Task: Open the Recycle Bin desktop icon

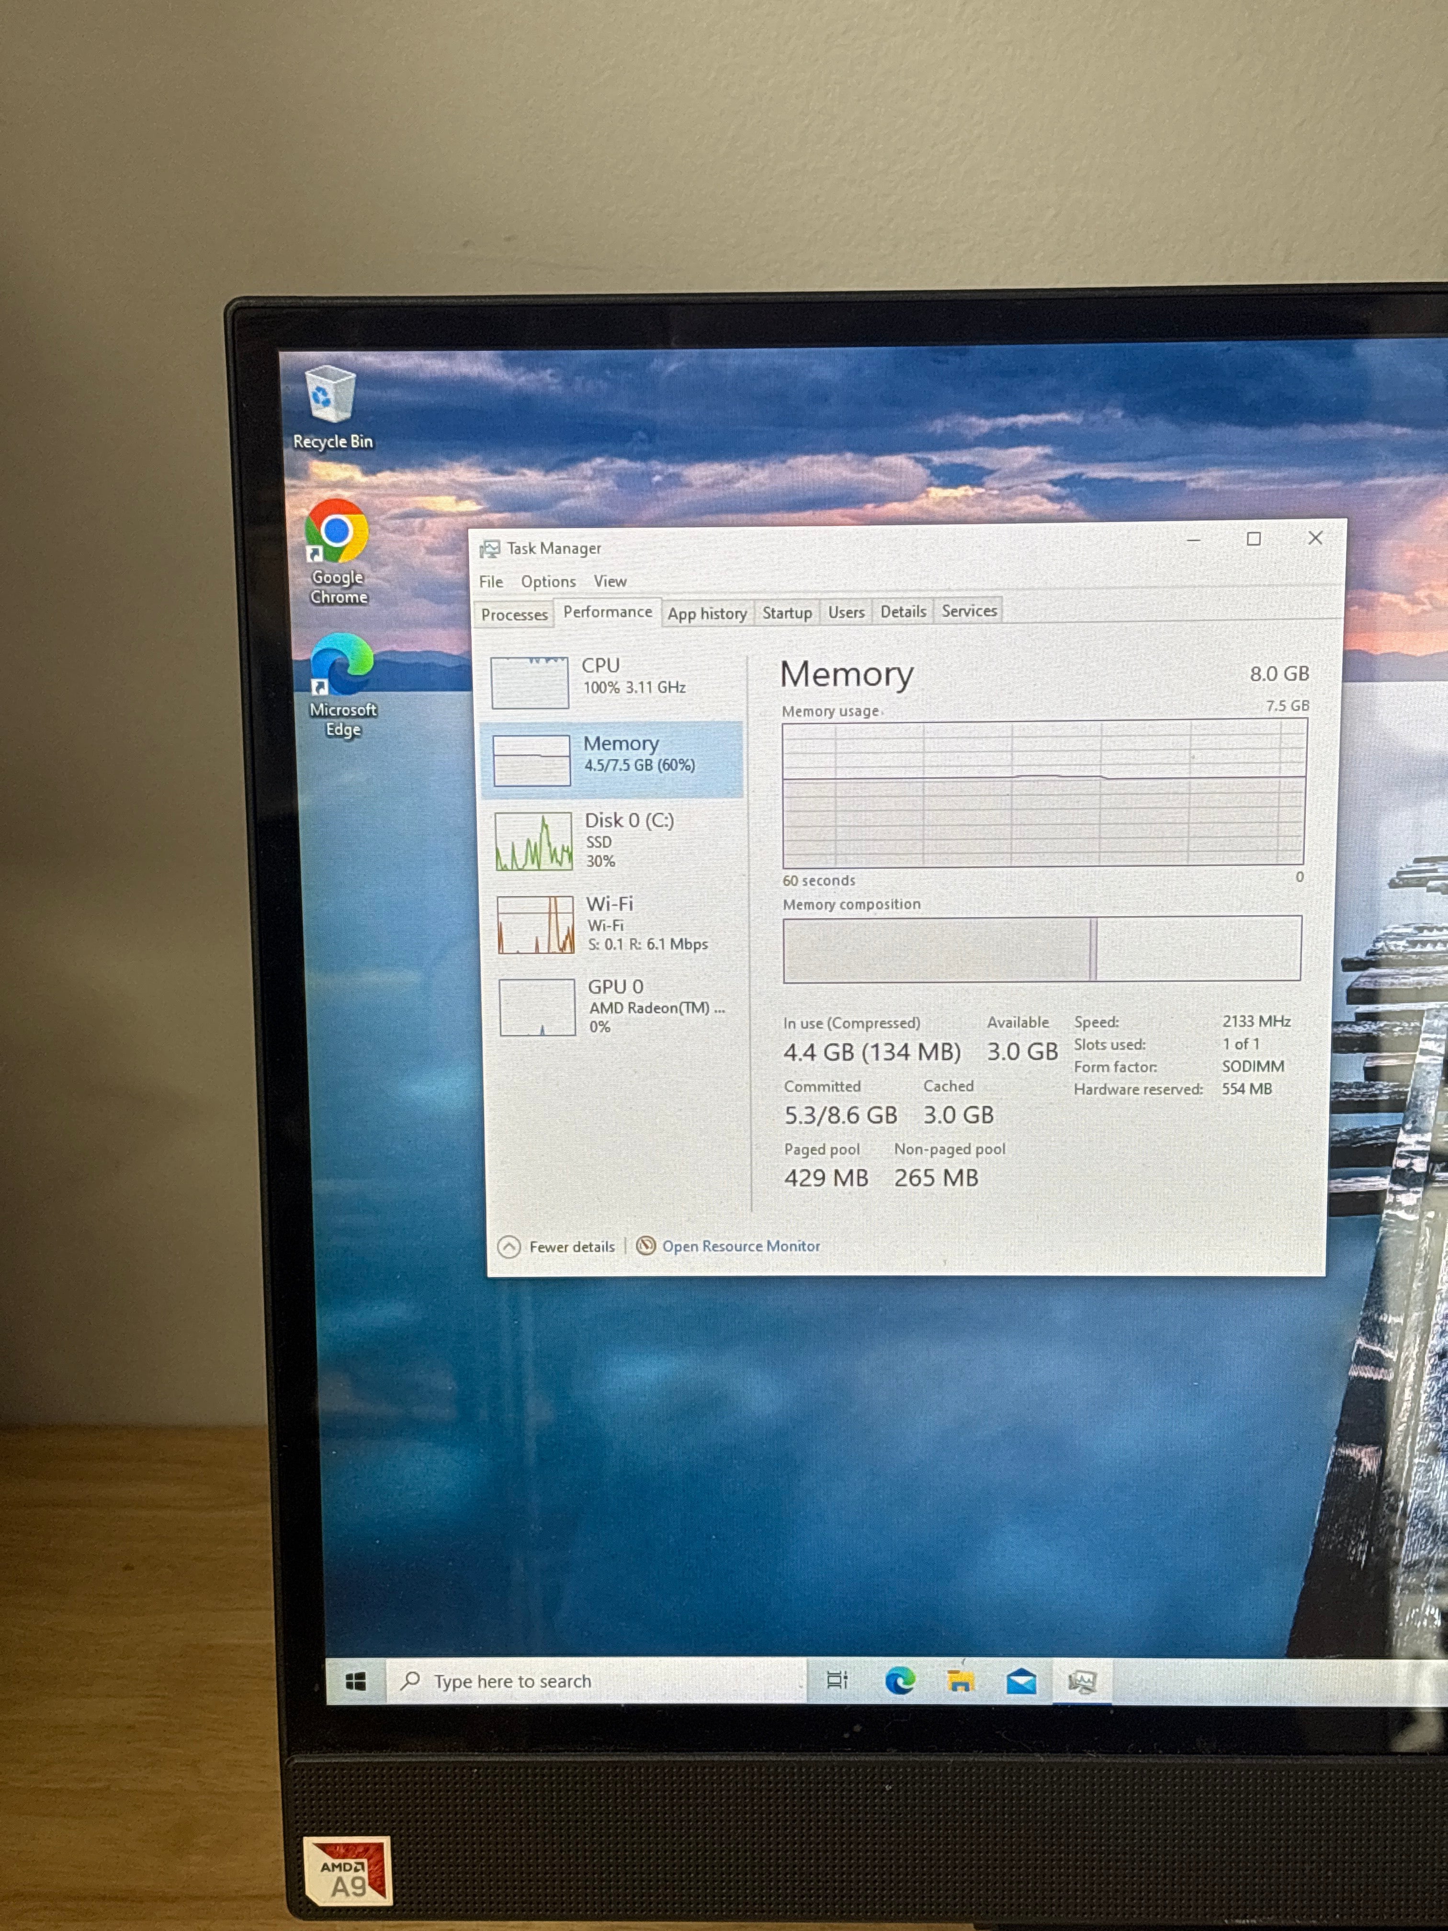Action: [x=332, y=408]
